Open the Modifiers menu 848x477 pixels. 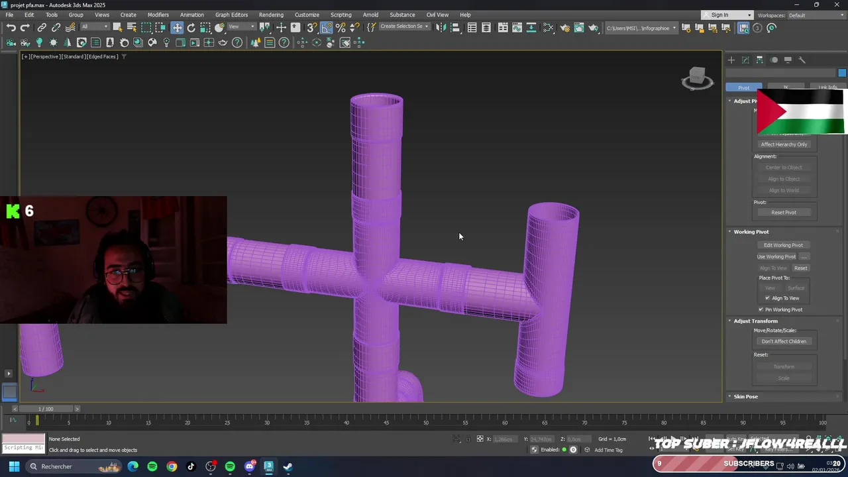[x=158, y=15]
